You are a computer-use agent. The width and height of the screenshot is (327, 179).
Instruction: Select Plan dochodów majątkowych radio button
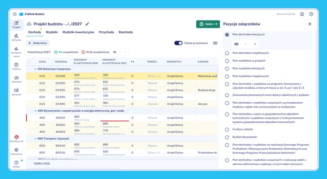[x=227, y=53]
